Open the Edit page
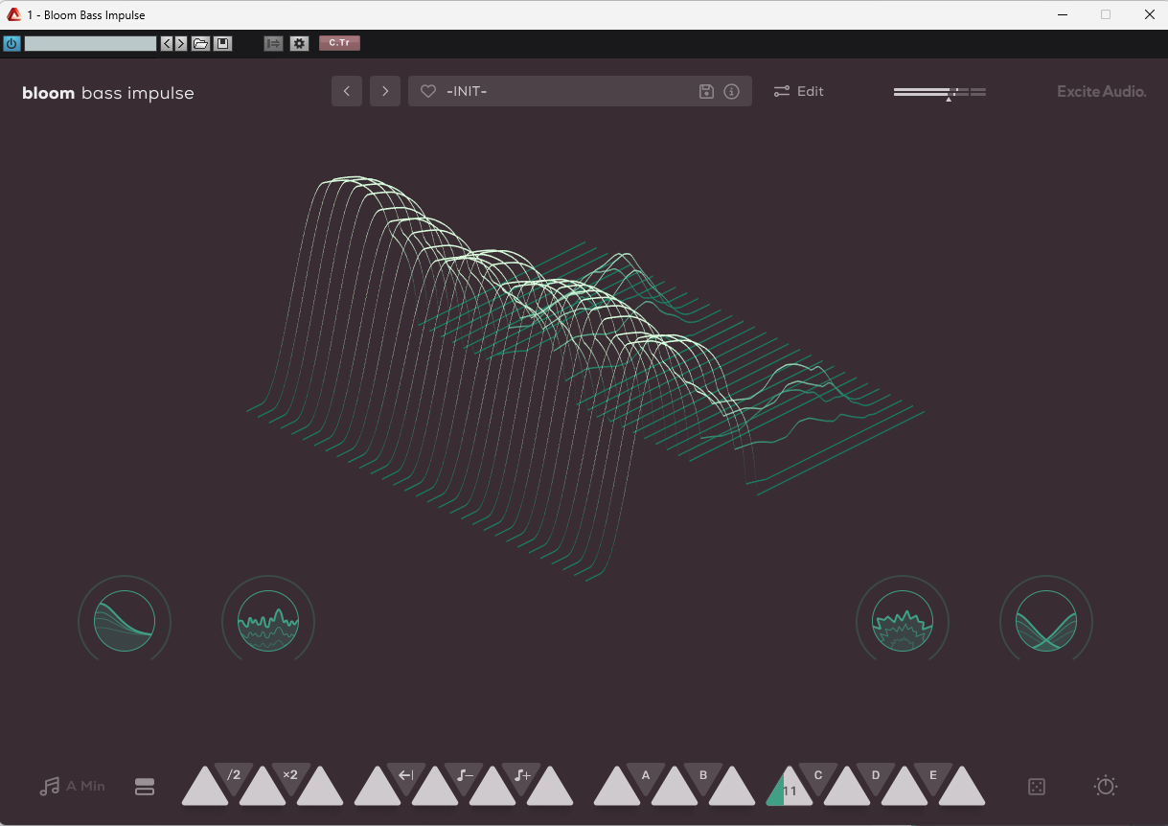The width and height of the screenshot is (1168, 826). click(x=799, y=91)
